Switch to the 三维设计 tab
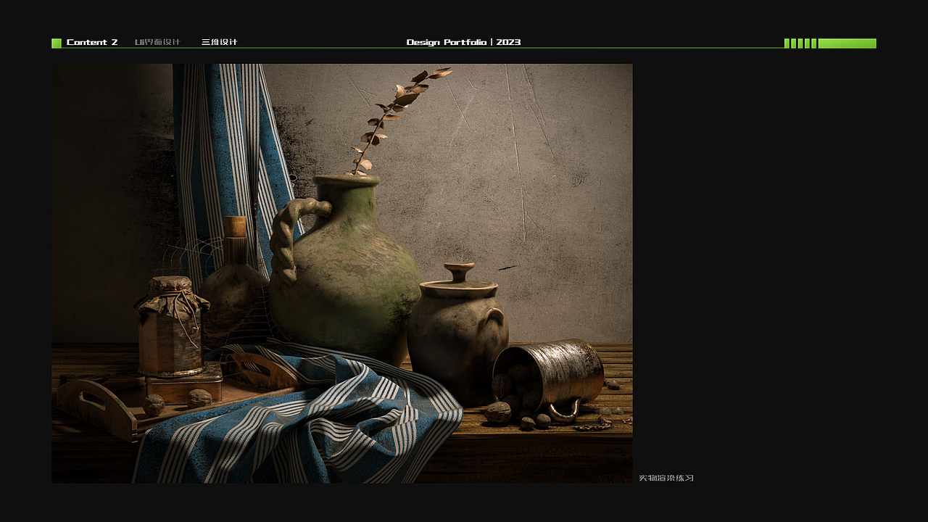The image size is (928, 522). coord(220,42)
